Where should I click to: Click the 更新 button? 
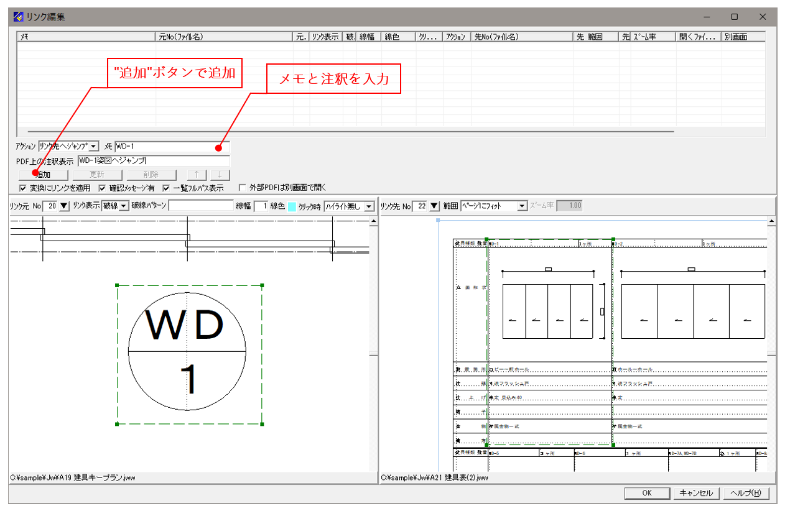point(98,174)
